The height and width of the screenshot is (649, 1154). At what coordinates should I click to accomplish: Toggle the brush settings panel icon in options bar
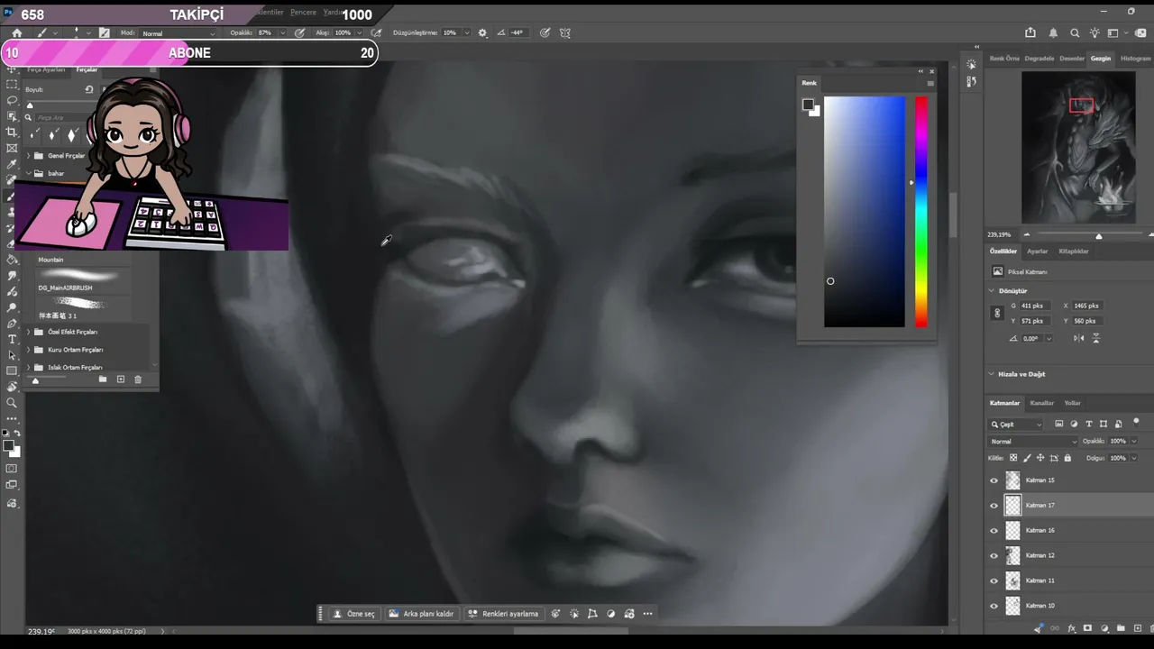pos(105,32)
